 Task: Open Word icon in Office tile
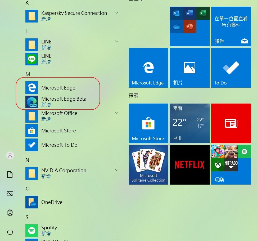click(190, 13)
